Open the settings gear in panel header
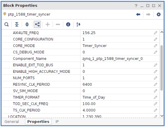This screenshot has width=165, height=127. (x=158, y=14)
